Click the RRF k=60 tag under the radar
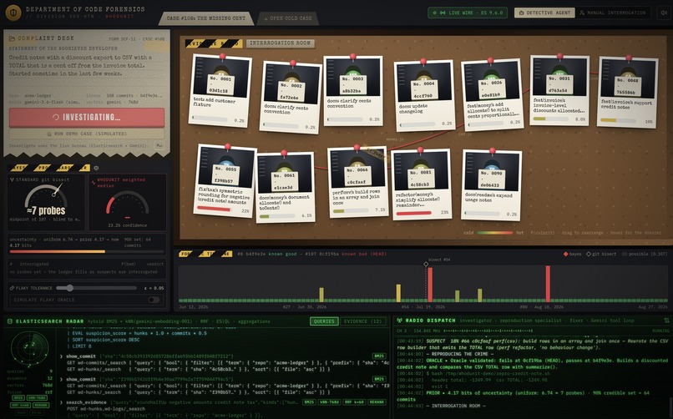This screenshot has height=419, width=673. [20, 405]
